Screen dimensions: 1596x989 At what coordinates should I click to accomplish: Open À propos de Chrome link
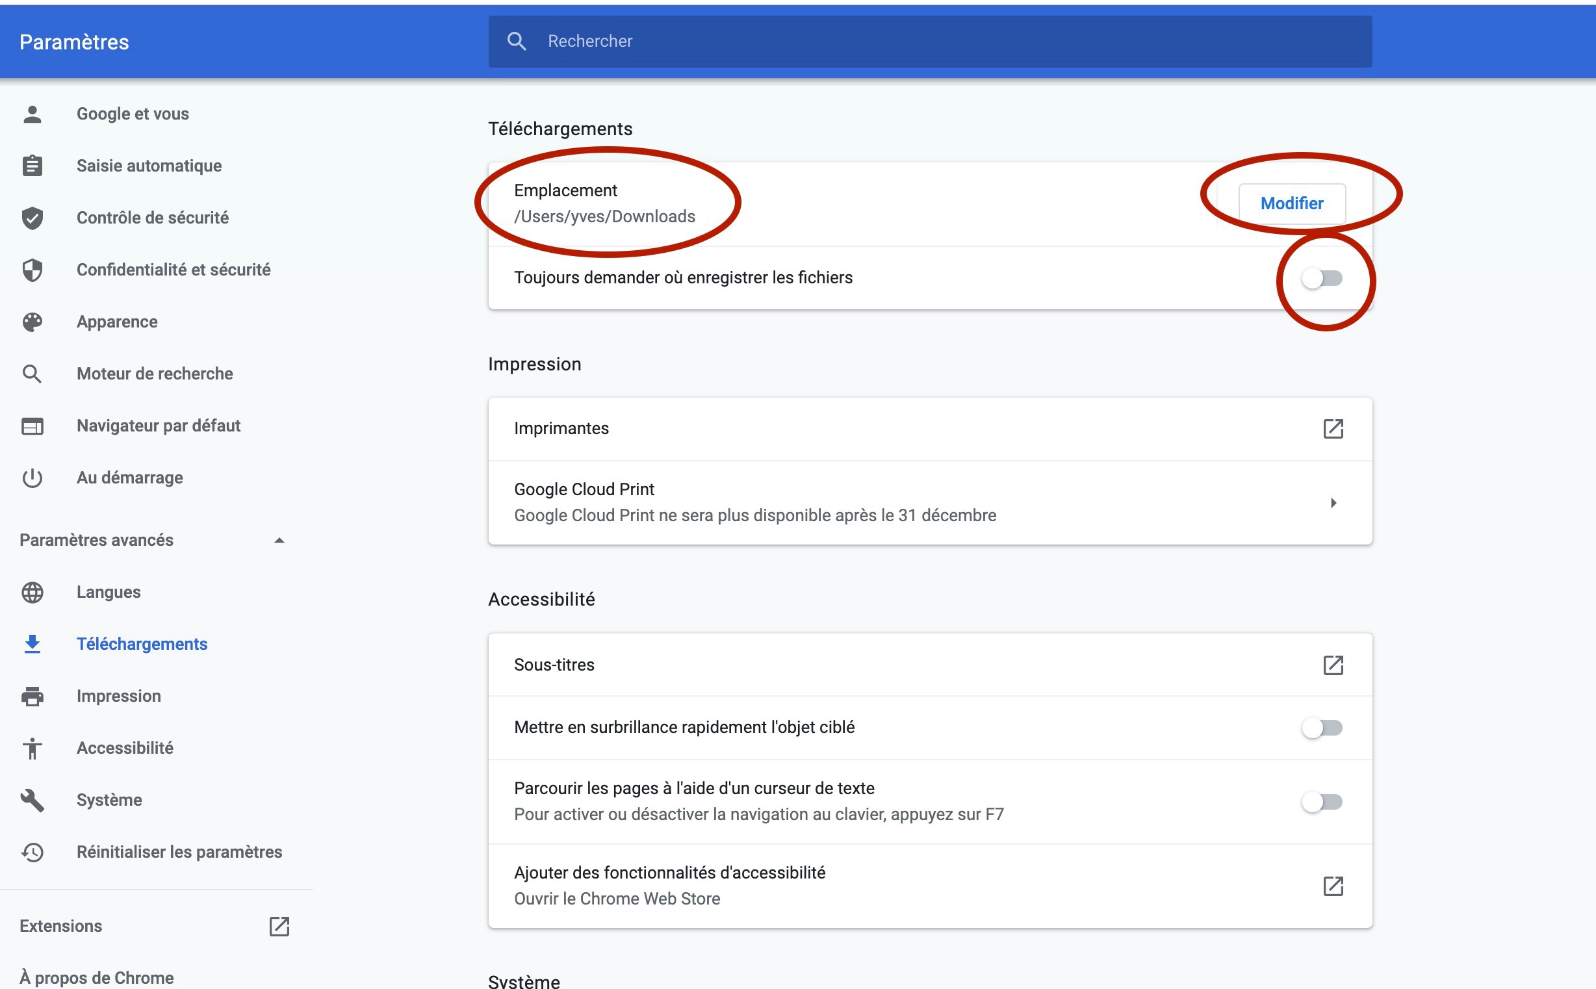(97, 977)
